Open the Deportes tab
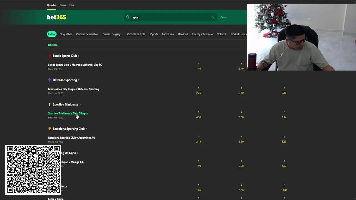356x200 pixels. [x=52, y=5]
